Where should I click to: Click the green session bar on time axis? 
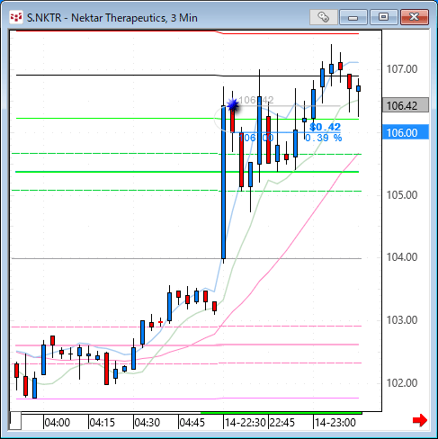282,413
